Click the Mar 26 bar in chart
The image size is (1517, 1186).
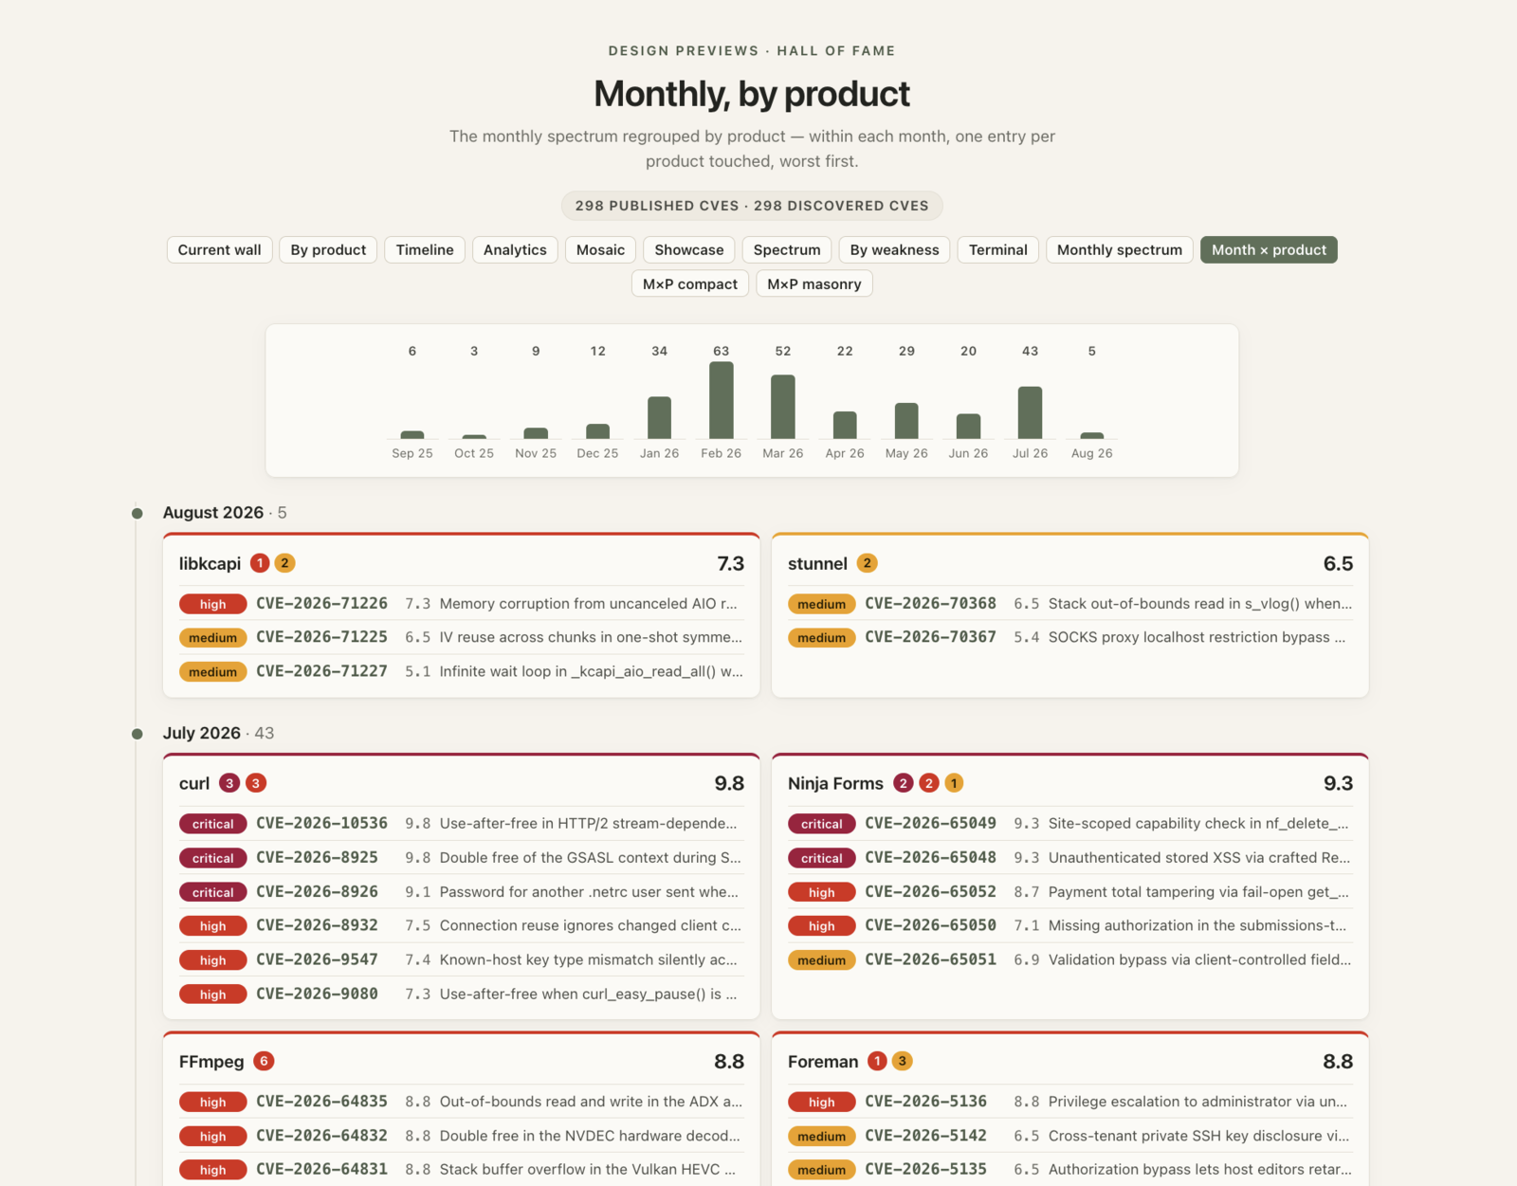(x=783, y=407)
